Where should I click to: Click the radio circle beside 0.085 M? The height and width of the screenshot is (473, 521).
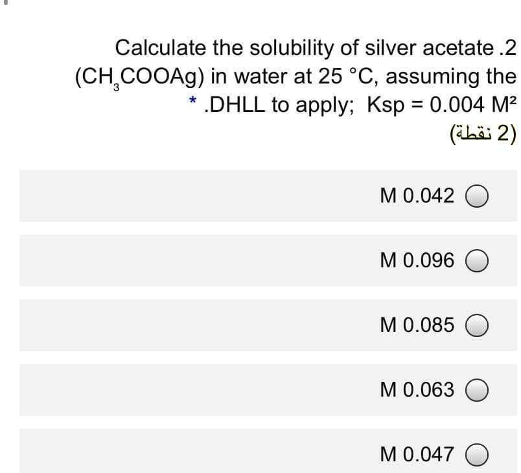[x=478, y=325]
